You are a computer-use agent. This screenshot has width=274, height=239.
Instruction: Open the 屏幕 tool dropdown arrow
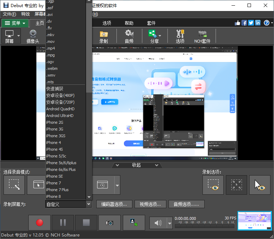pyautogui.click(x=19, y=36)
